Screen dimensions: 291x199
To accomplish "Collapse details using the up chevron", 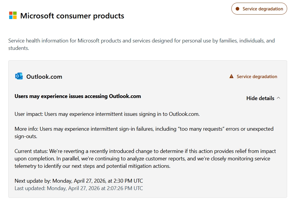I will (278, 98).
